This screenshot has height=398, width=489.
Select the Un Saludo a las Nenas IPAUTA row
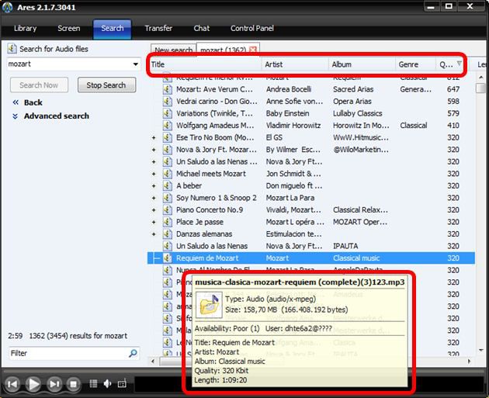point(311,246)
